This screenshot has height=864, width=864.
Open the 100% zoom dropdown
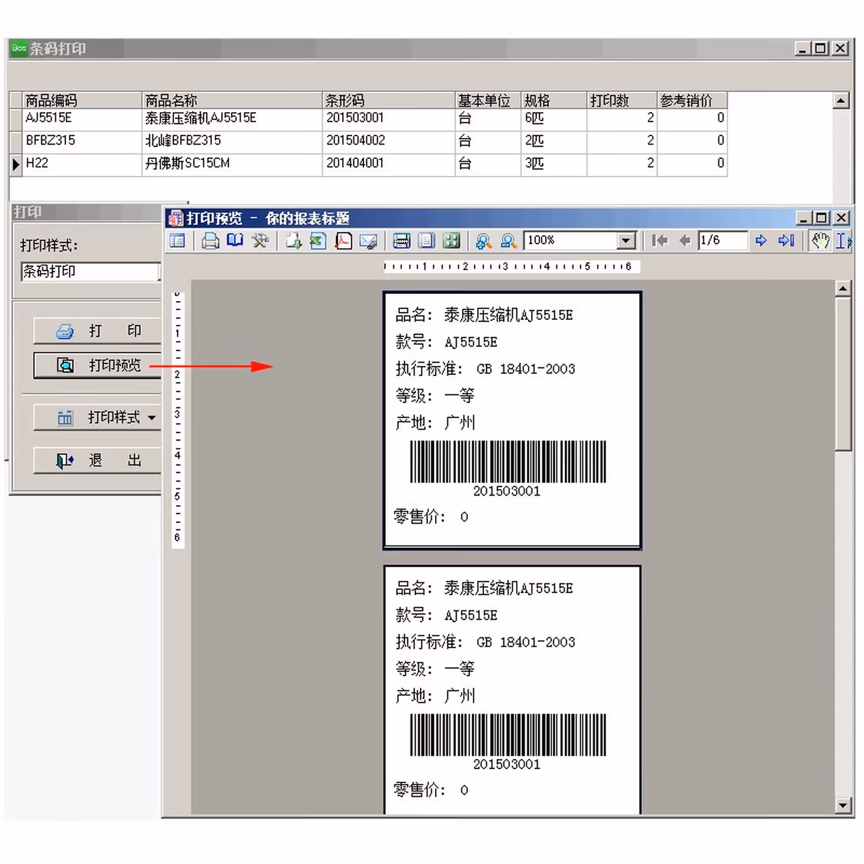(626, 241)
